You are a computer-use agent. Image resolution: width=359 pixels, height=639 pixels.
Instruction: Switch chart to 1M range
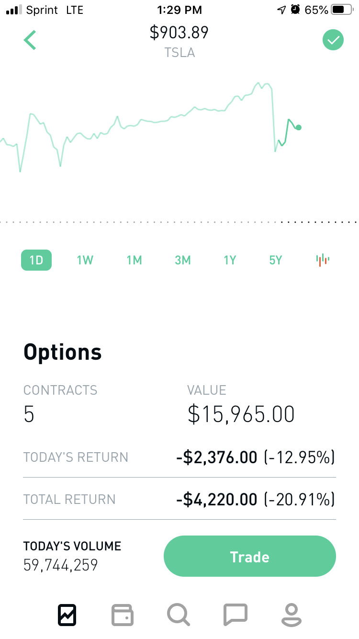click(134, 260)
